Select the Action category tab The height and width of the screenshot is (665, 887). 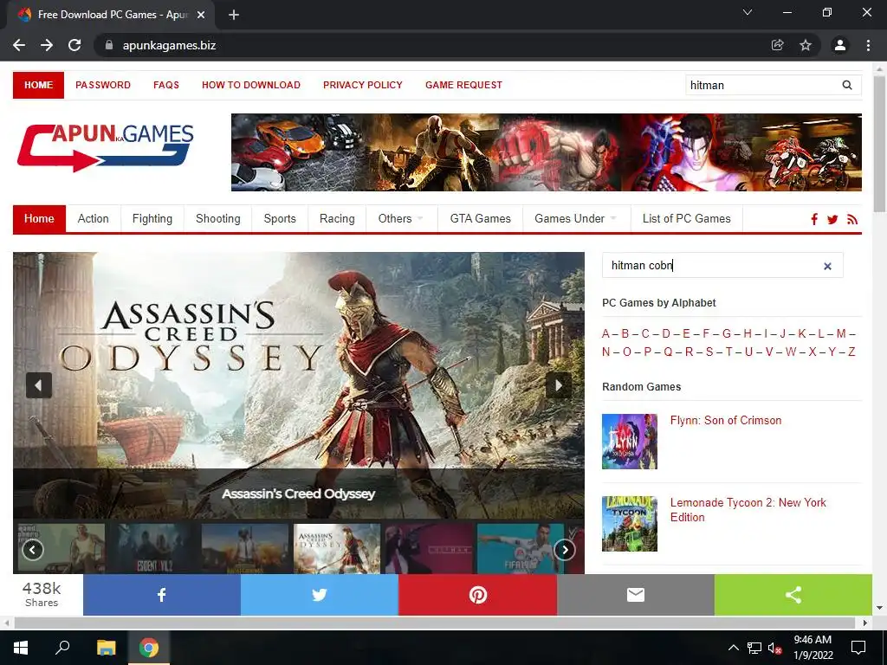point(94,219)
